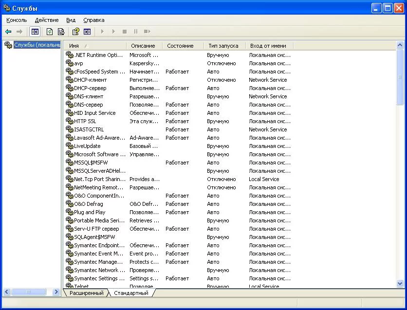
Task: Click the gear icon beside DHCP-сервер
Action: pyautogui.click(x=69, y=88)
